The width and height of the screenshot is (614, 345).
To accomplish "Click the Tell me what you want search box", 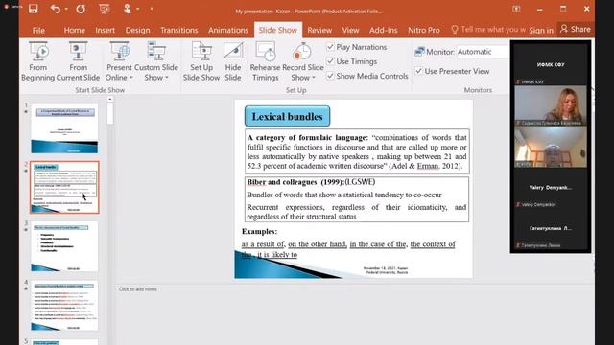I will click(488, 30).
